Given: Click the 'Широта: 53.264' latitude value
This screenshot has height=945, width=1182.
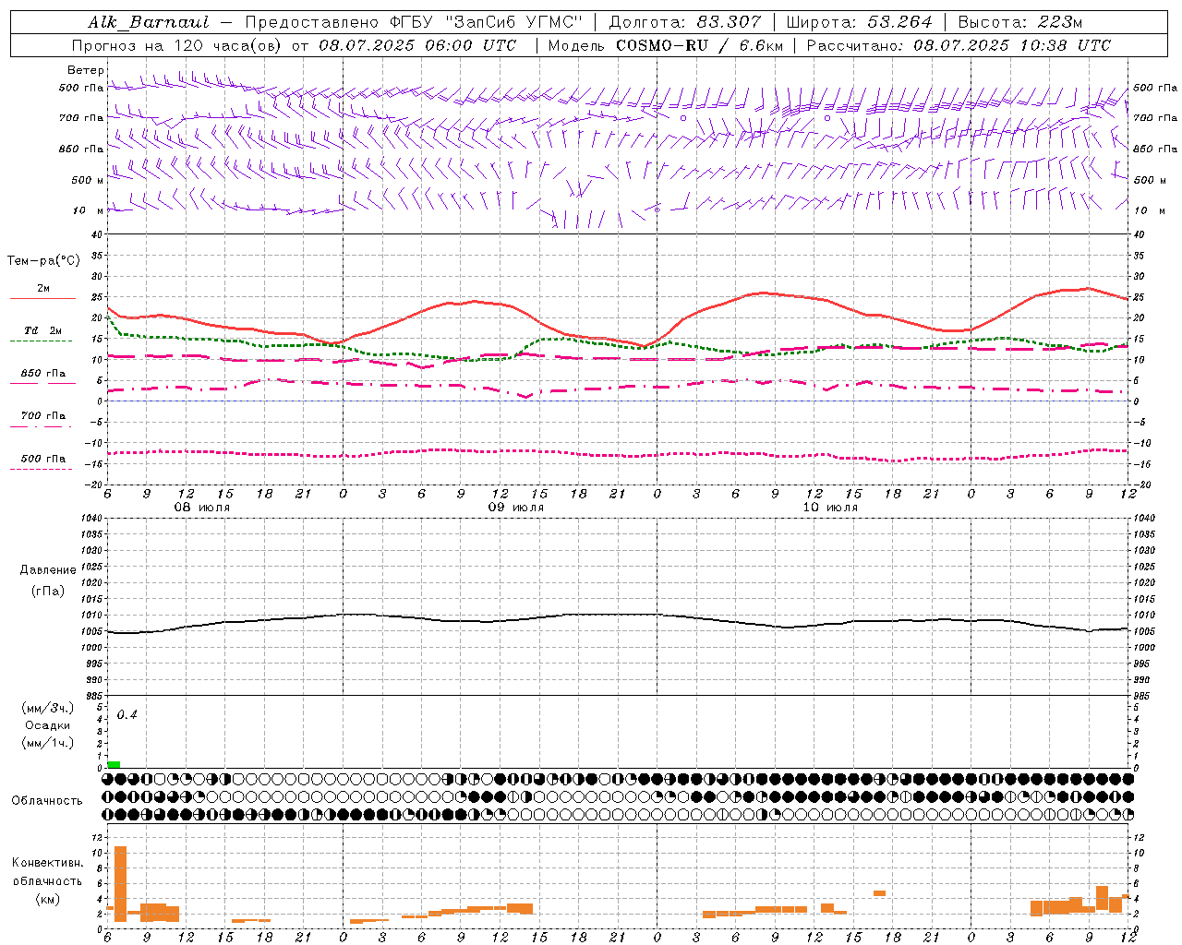Looking at the screenshot, I should point(859,22).
